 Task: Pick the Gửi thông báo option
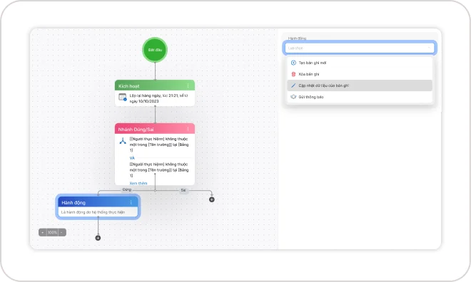pos(360,97)
